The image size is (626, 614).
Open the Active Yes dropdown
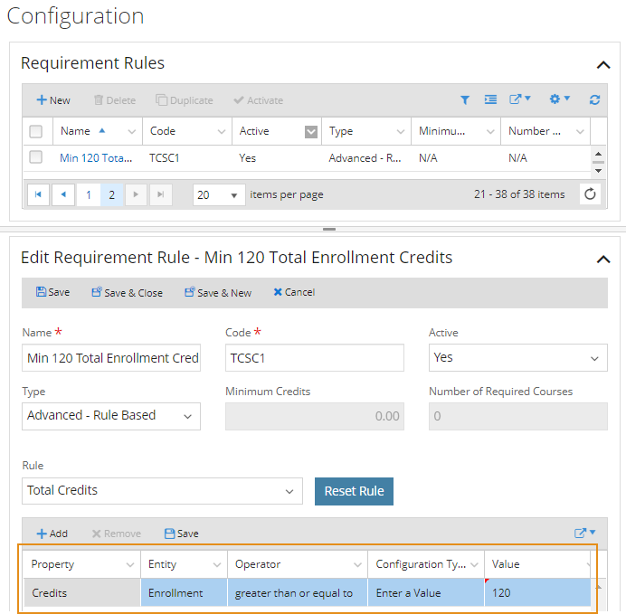[517, 358]
